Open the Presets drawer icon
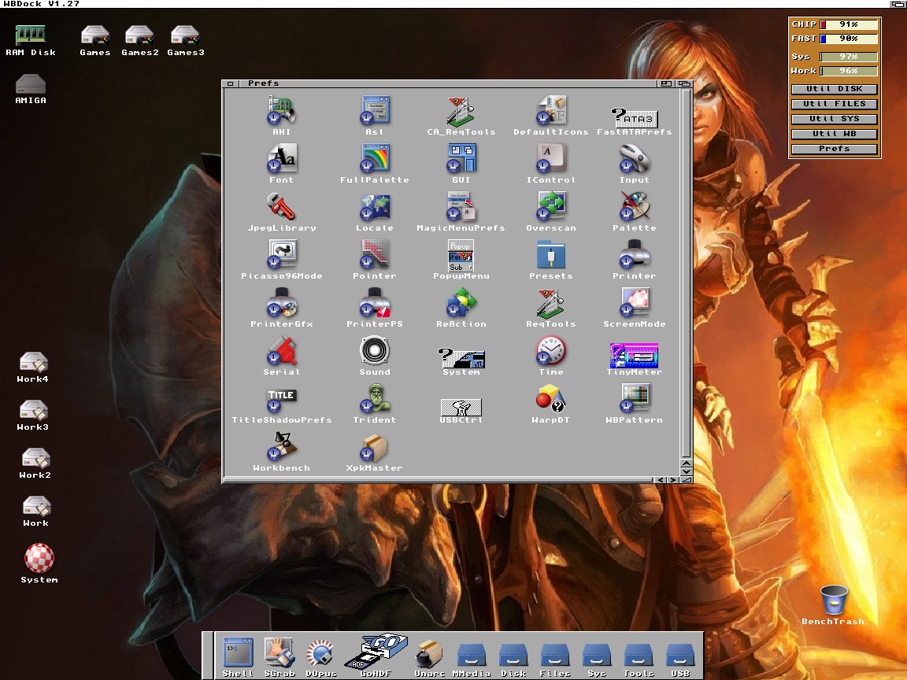 [x=550, y=255]
